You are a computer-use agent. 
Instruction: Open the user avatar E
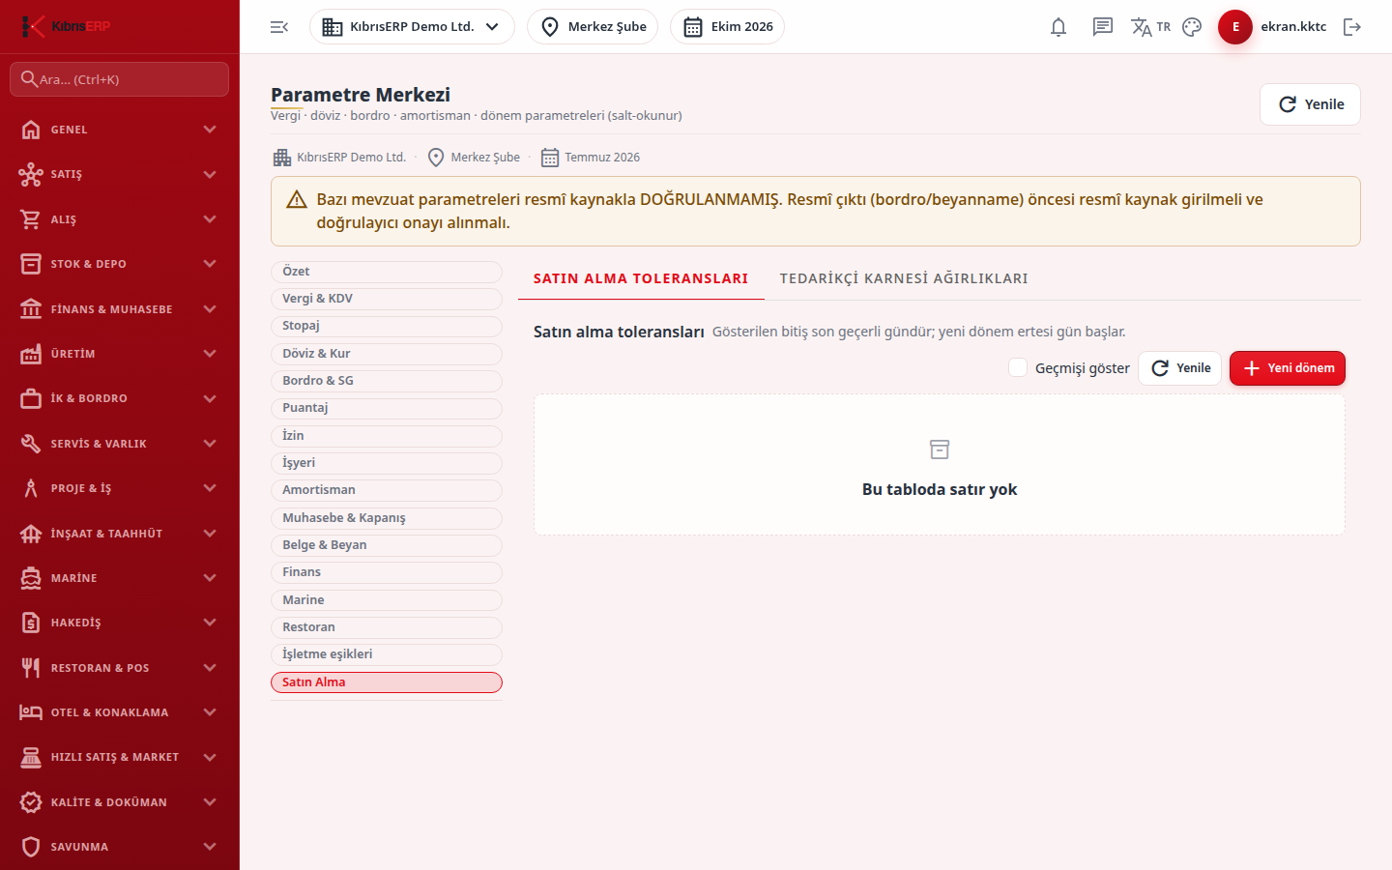(1235, 27)
